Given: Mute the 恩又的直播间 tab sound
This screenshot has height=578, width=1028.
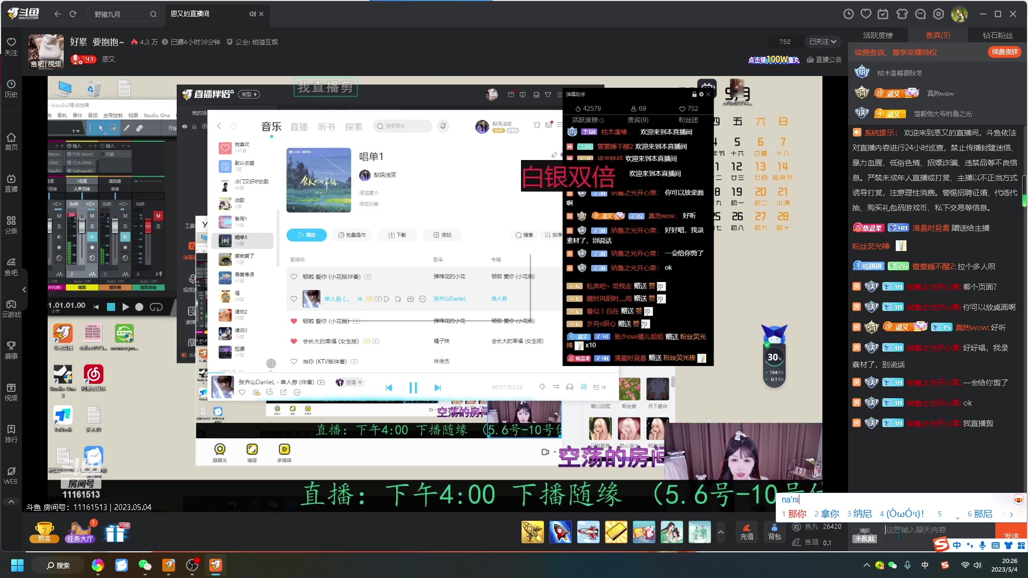Looking at the screenshot, I should tap(252, 14).
